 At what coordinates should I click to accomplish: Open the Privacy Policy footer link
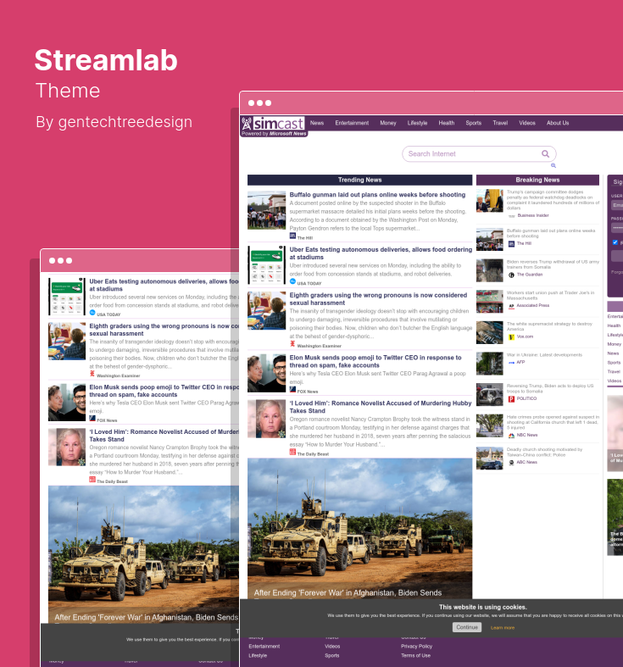[x=416, y=646]
